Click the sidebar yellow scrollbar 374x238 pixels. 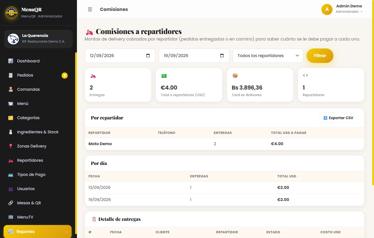coord(76,143)
